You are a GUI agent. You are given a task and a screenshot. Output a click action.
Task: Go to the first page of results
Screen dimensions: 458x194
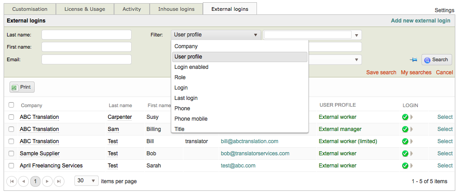pos(12,181)
